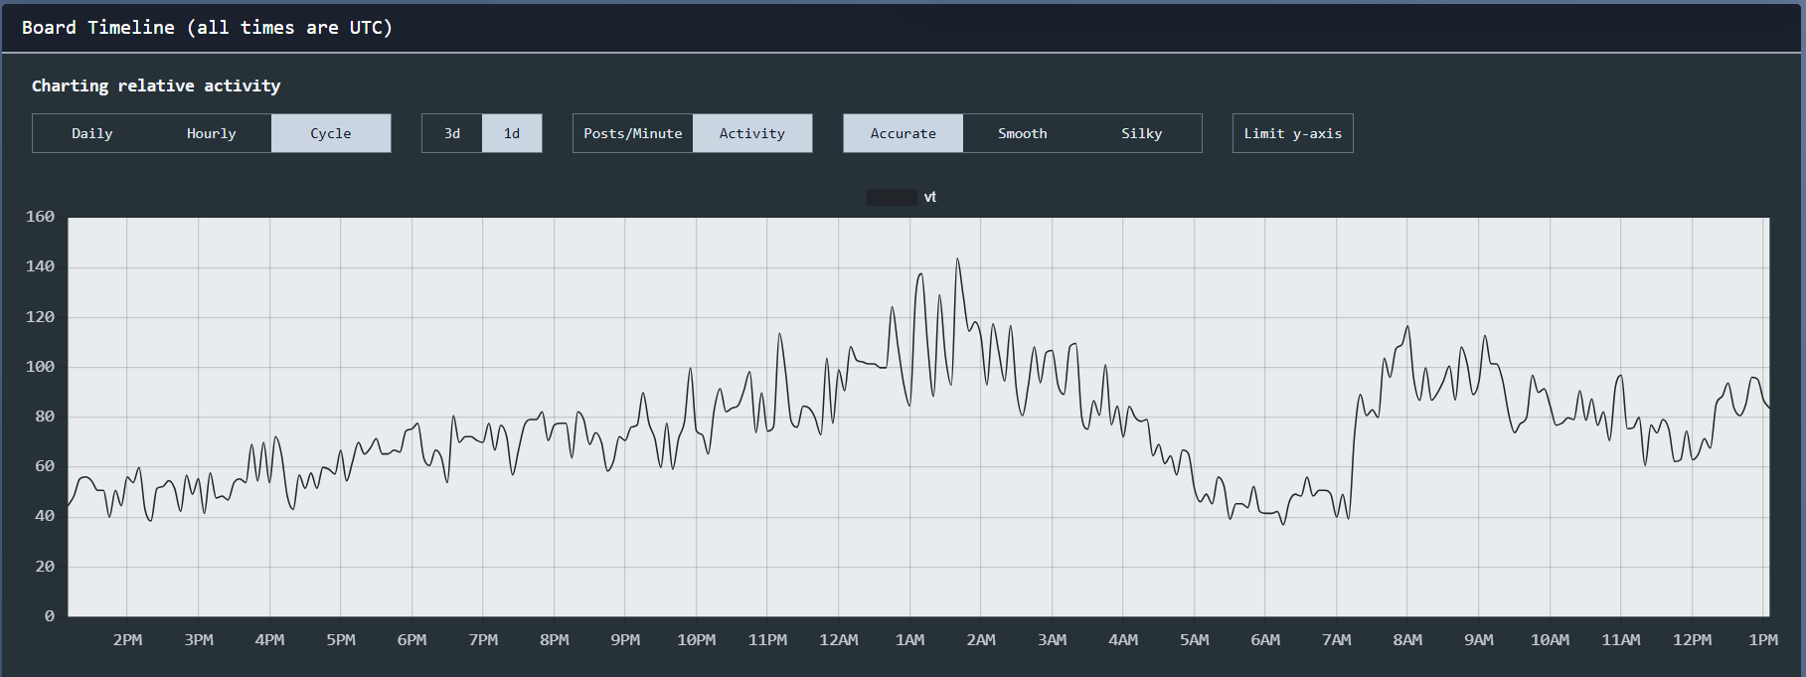
Task: Click the 9PM x-axis label
Action: (x=625, y=640)
